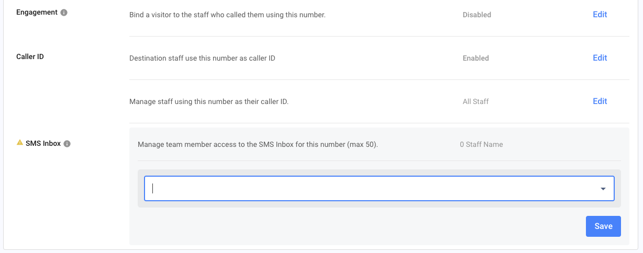Click the Enabled status for Caller ID
643x253 pixels.
(476, 58)
